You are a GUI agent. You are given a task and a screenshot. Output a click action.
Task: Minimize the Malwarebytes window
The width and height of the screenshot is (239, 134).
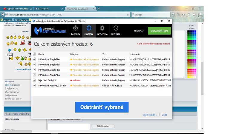click(155, 21)
